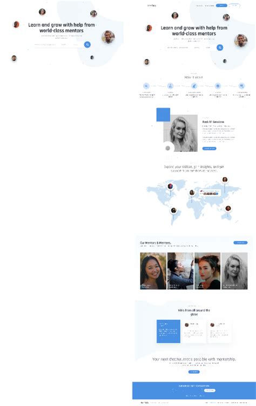Click the blue button under the Your next chapter heading
The width and height of the screenshot is (256, 406).
click(194, 372)
